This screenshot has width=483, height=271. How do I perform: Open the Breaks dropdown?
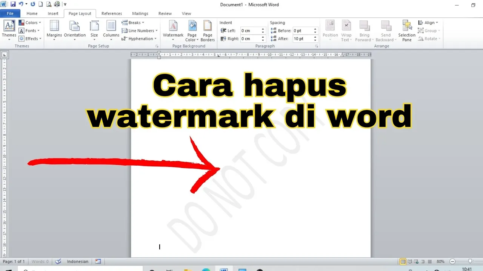point(133,23)
